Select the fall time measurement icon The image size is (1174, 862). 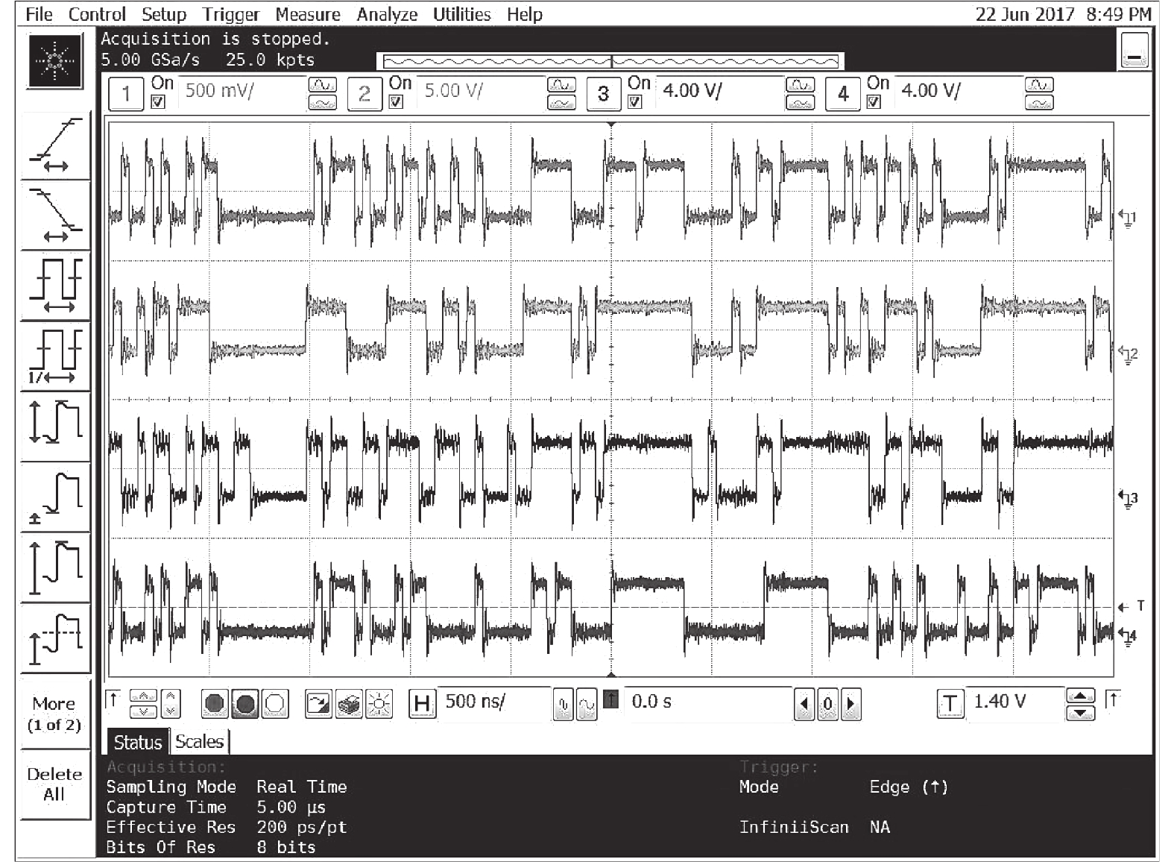56,215
